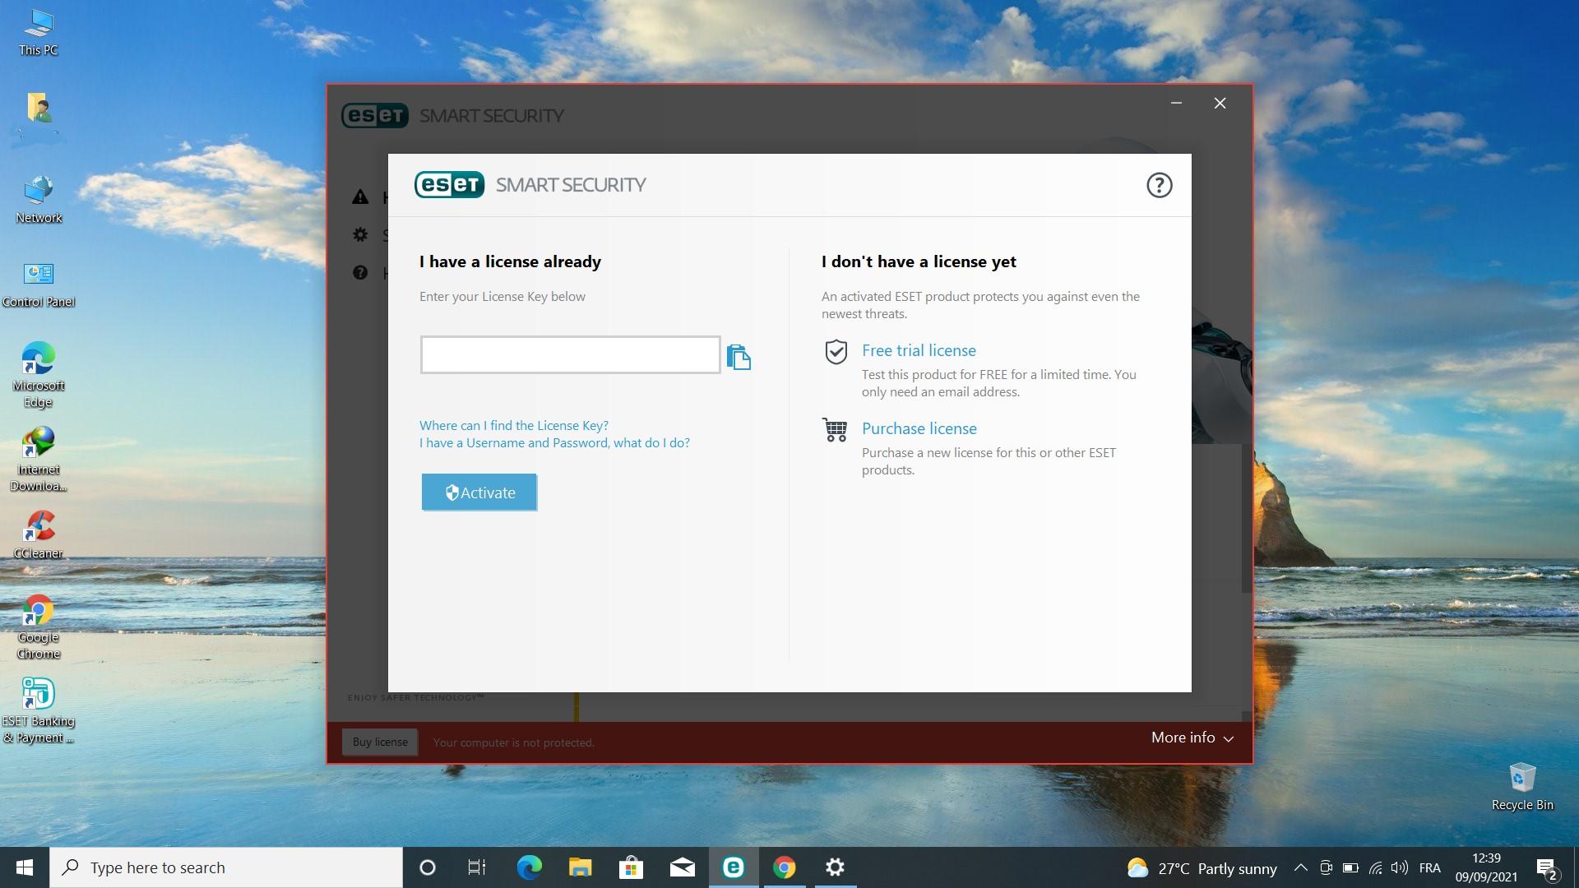The image size is (1579, 888).
Task: Click the battery icon in system tray
Action: pos(1350,867)
